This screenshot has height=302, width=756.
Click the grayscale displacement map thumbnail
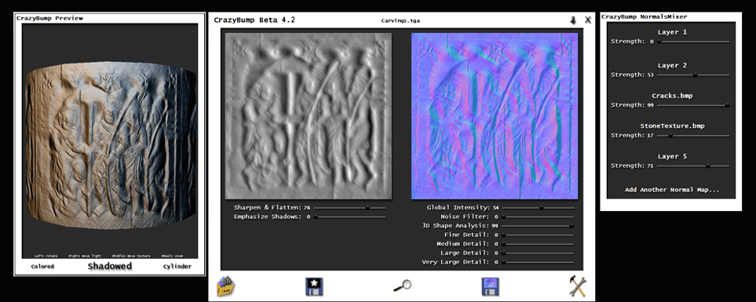[x=308, y=116]
